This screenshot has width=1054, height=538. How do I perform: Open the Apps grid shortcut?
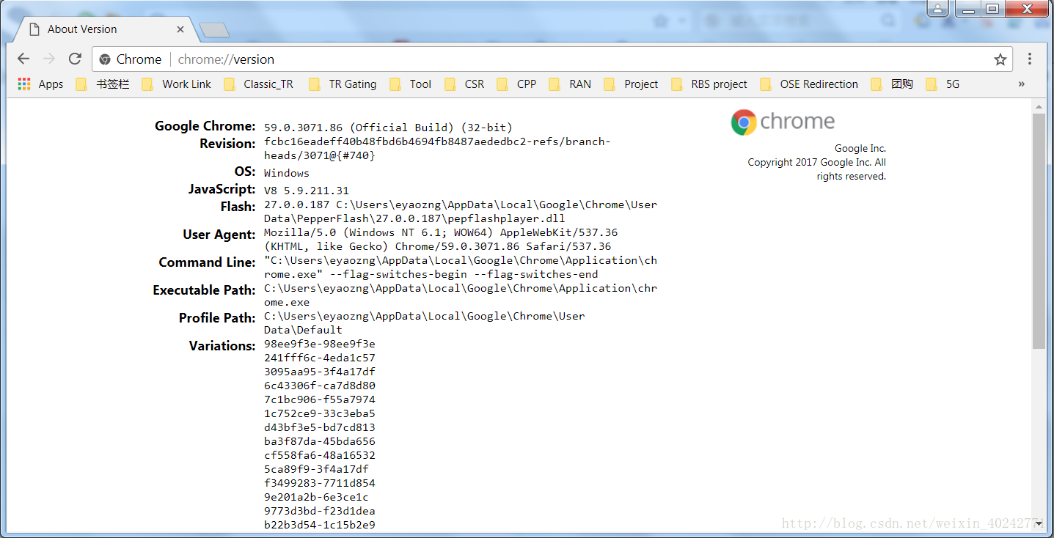pos(40,84)
